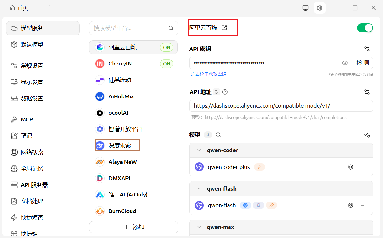Click the API address URL field
The width and height of the screenshot is (383, 238).
pos(281,106)
